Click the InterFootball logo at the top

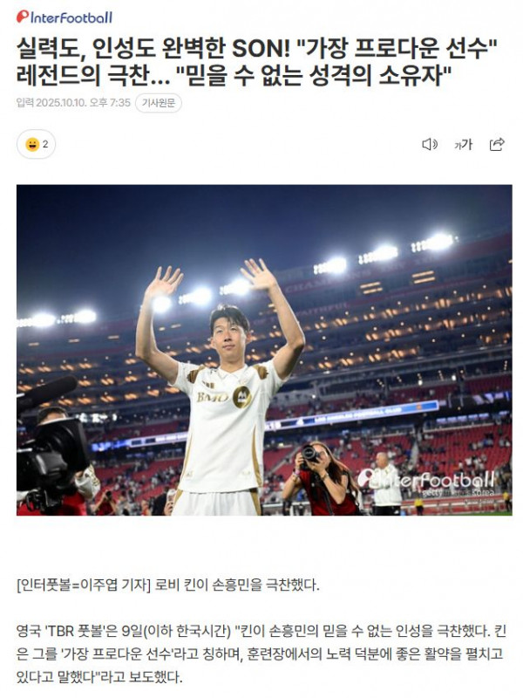click(x=65, y=17)
